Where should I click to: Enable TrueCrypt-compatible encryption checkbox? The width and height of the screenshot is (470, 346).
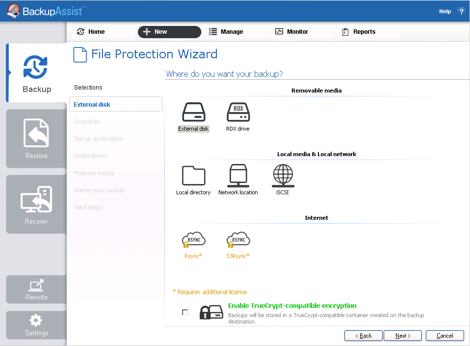point(185,312)
